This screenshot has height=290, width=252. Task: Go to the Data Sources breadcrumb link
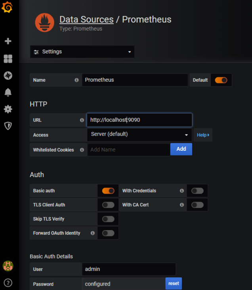(x=86, y=19)
